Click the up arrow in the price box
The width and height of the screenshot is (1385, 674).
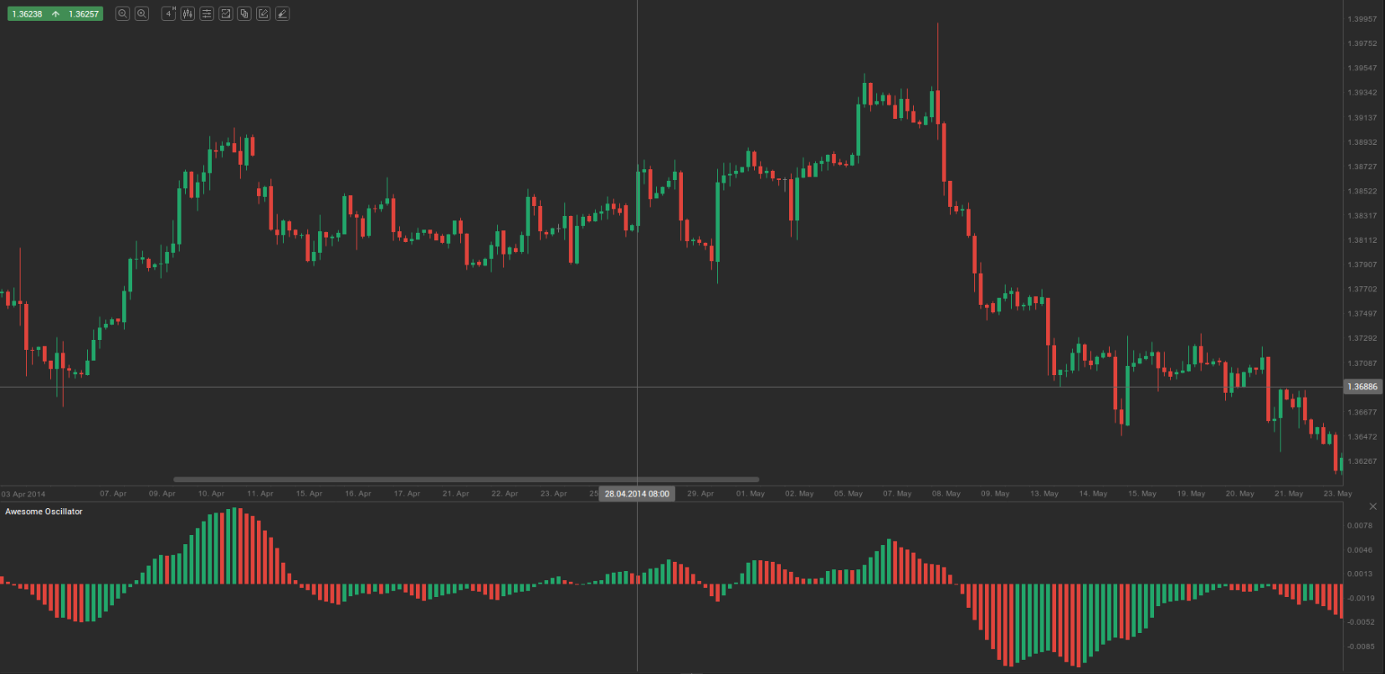coord(55,14)
